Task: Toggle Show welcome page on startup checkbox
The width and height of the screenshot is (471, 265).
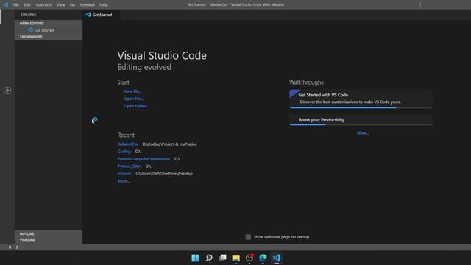Action: click(x=248, y=237)
